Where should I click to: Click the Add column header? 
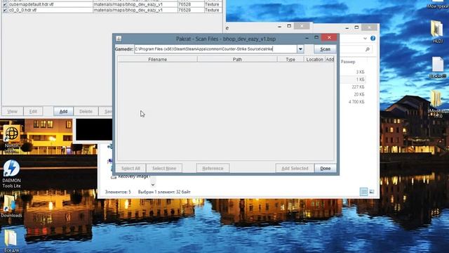(x=330, y=59)
